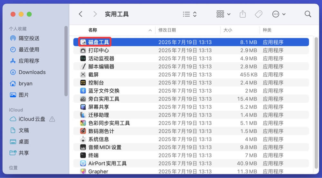The width and height of the screenshot is (322, 178).
Task: Expand the group-by grid dropdown
Action: point(223,14)
